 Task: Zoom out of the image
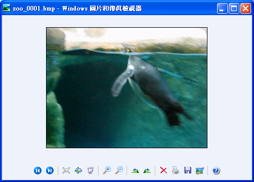click(x=119, y=170)
